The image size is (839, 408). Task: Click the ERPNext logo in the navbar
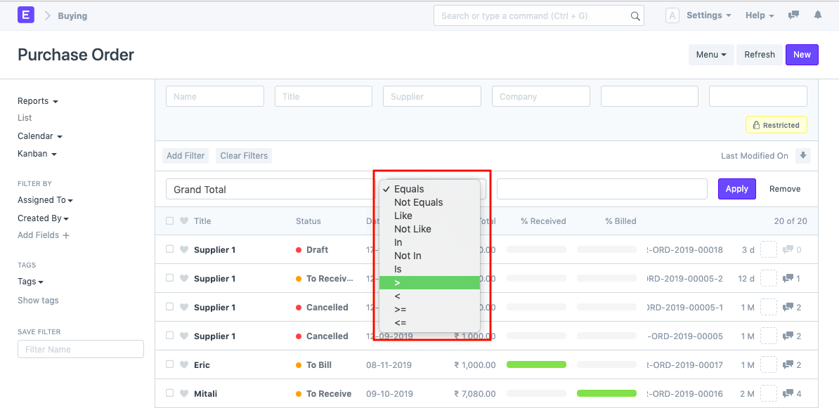tap(26, 14)
